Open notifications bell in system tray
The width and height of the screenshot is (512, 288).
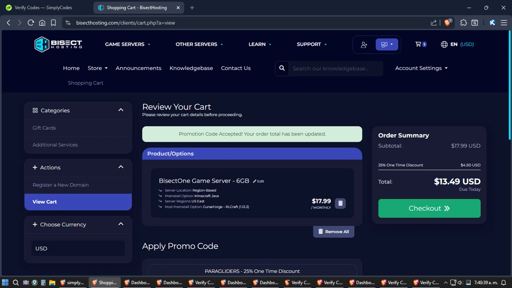point(503,283)
